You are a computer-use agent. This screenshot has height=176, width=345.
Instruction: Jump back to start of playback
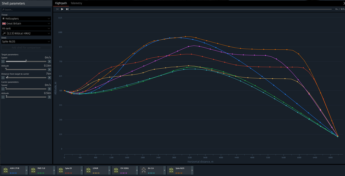[57, 9]
